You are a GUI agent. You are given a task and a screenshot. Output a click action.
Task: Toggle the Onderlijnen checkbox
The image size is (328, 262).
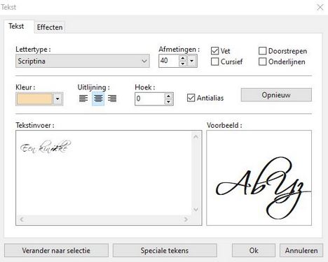pyautogui.click(x=262, y=61)
